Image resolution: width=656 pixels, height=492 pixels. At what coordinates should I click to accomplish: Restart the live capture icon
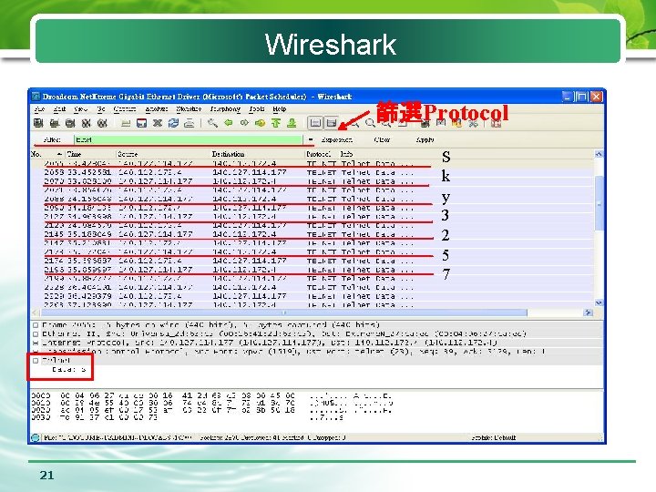coord(102,123)
